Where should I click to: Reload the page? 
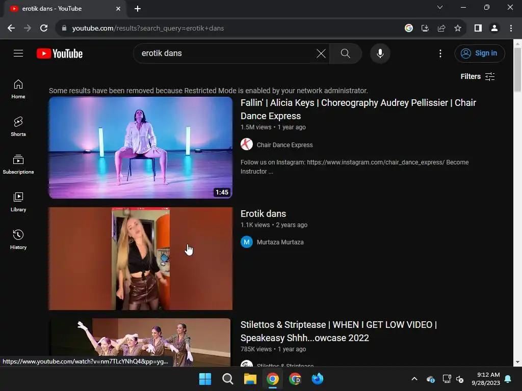(x=44, y=29)
